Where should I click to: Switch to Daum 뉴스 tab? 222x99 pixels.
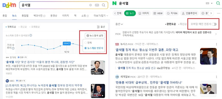click(x=15, y=16)
